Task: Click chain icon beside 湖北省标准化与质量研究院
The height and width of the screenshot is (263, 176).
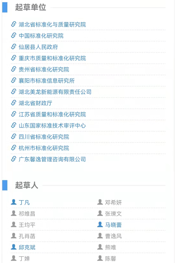Action: tap(13, 24)
